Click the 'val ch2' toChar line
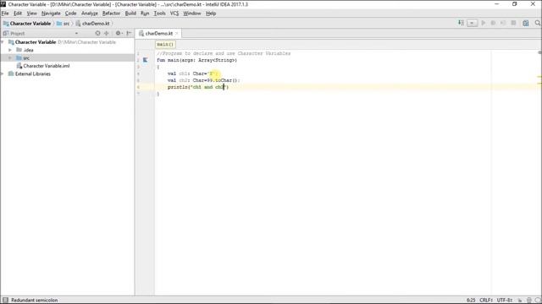Screen dimensions: 542x304 [x=203, y=80]
